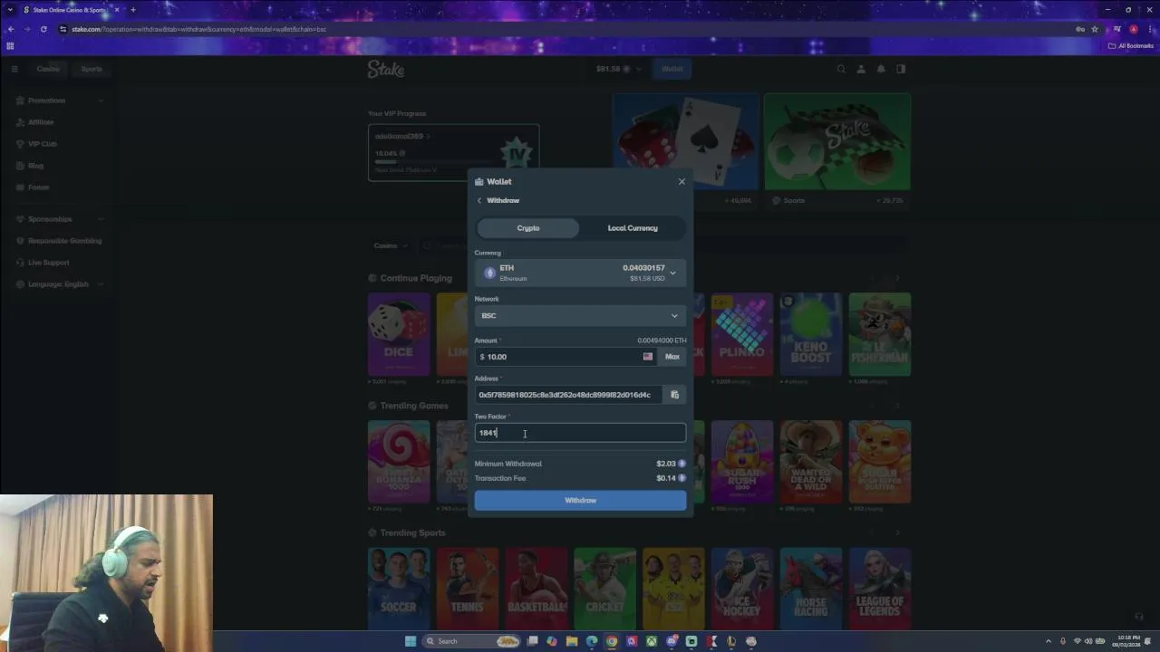This screenshot has height=652, width=1160.
Task: Open the Casino section in sidebar
Action: click(48, 69)
